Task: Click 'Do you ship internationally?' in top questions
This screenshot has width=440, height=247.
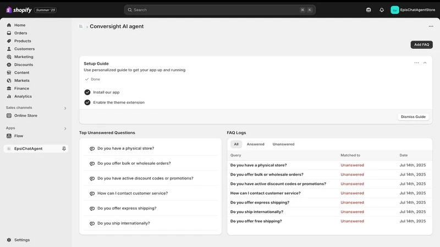Action: coord(124,223)
